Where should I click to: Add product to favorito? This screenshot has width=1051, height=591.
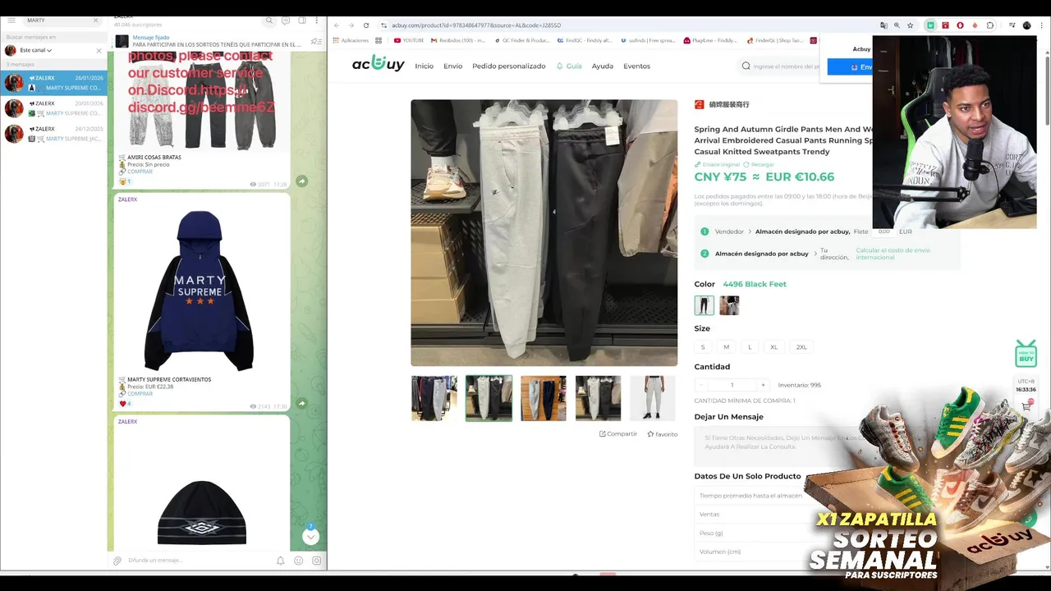pyautogui.click(x=662, y=434)
